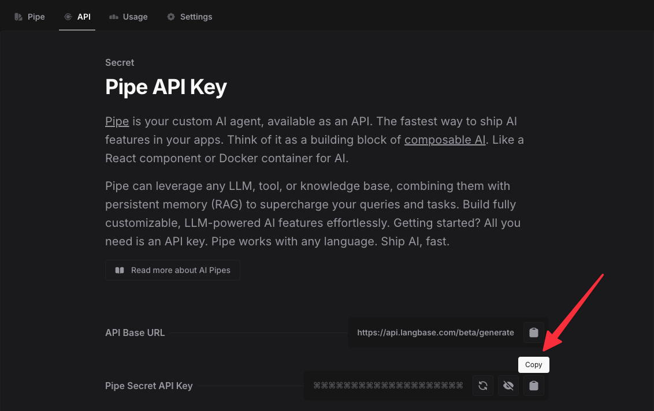
Task: Select the API tab
Action: 77,17
